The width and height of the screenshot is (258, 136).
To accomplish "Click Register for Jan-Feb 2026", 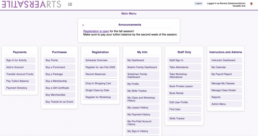I will click(100, 67).
